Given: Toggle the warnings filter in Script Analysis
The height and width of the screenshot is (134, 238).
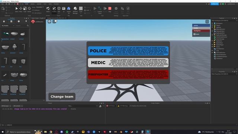Looking at the screenshot, I should (x=123, y=106).
